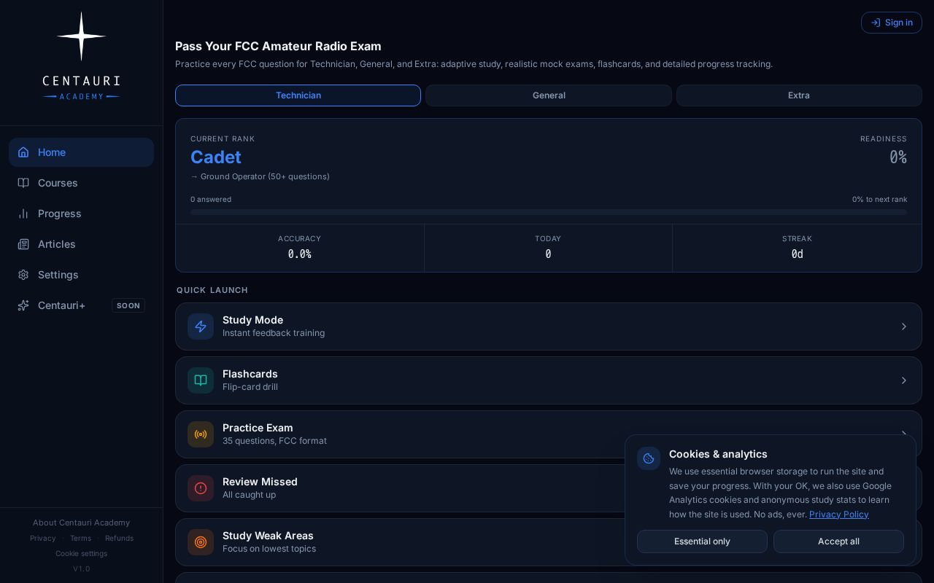Open the Privacy footer link
This screenshot has width=934, height=583.
[x=42, y=538]
